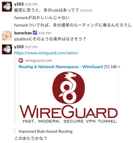The width and height of the screenshot is (133, 143).
Task: Click the 8:05 PM timestamp
Action: tap(31, 4)
